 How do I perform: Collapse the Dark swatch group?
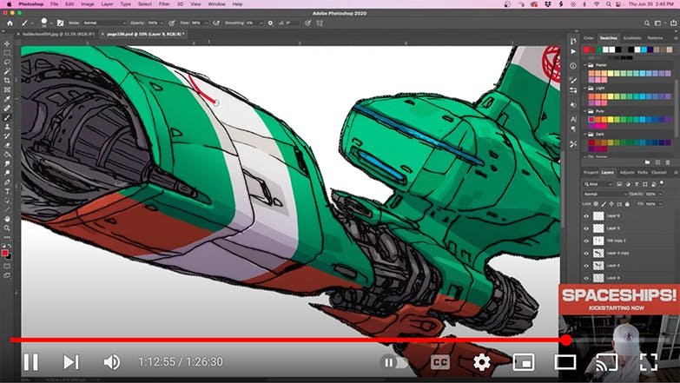point(585,135)
